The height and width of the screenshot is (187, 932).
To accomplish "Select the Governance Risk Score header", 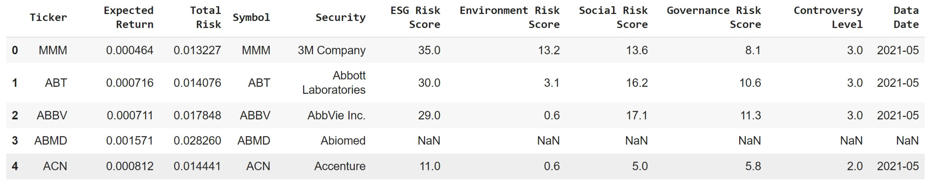I will point(714,17).
